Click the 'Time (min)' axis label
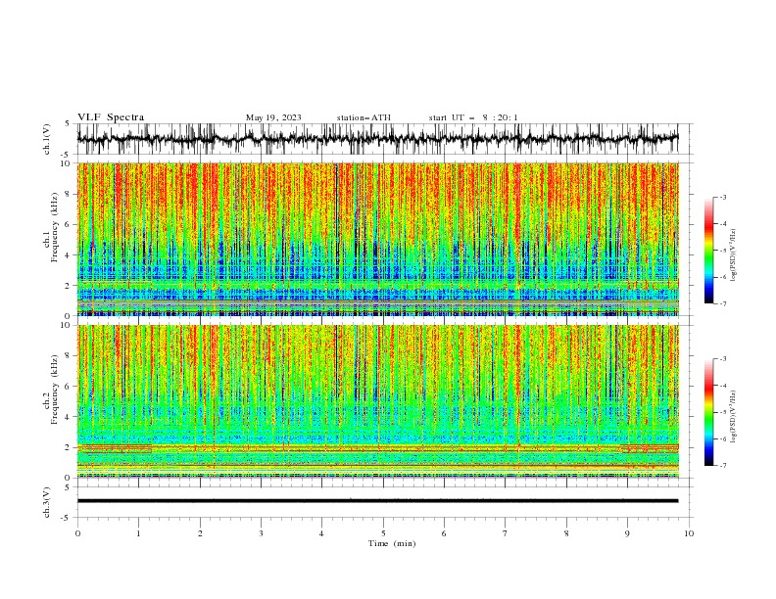The width and height of the screenshot is (776, 599). [x=392, y=543]
